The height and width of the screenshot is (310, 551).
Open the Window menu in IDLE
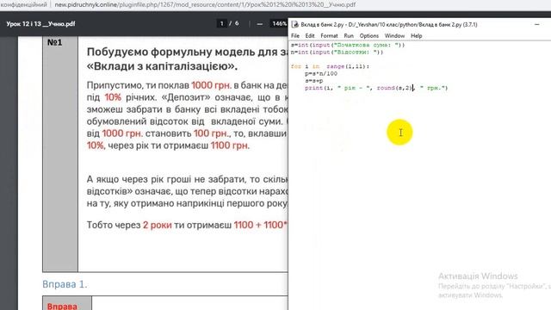(394, 36)
